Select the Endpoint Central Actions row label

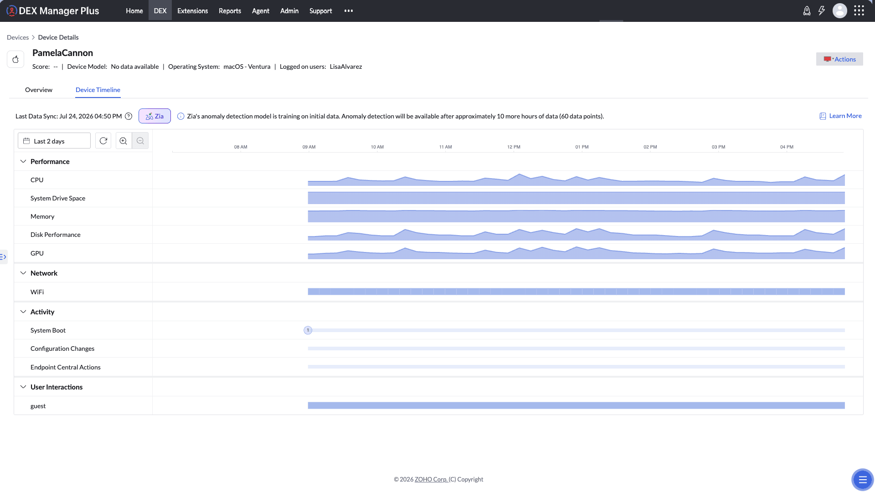(x=66, y=367)
